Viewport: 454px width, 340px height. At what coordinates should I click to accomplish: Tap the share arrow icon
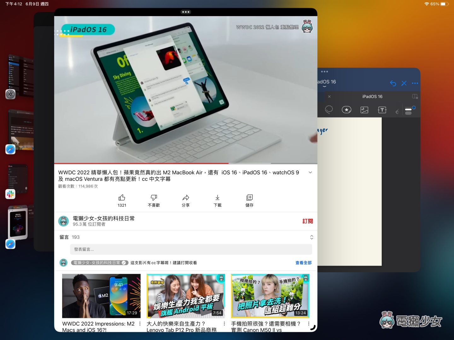pos(186,198)
